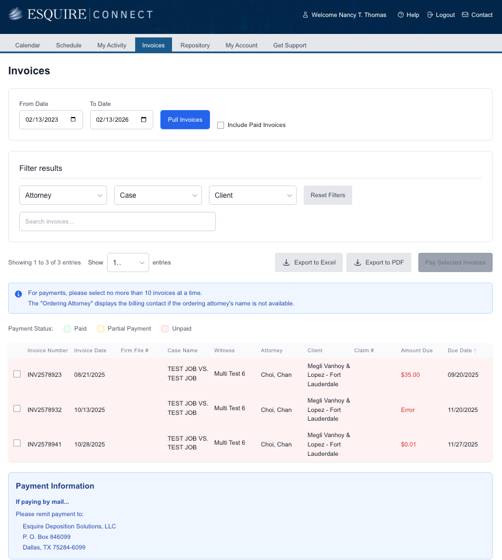Sort by Invoice Date column header

(x=90, y=351)
